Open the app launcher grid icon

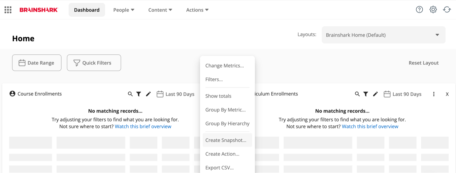(x=8, y=10)
